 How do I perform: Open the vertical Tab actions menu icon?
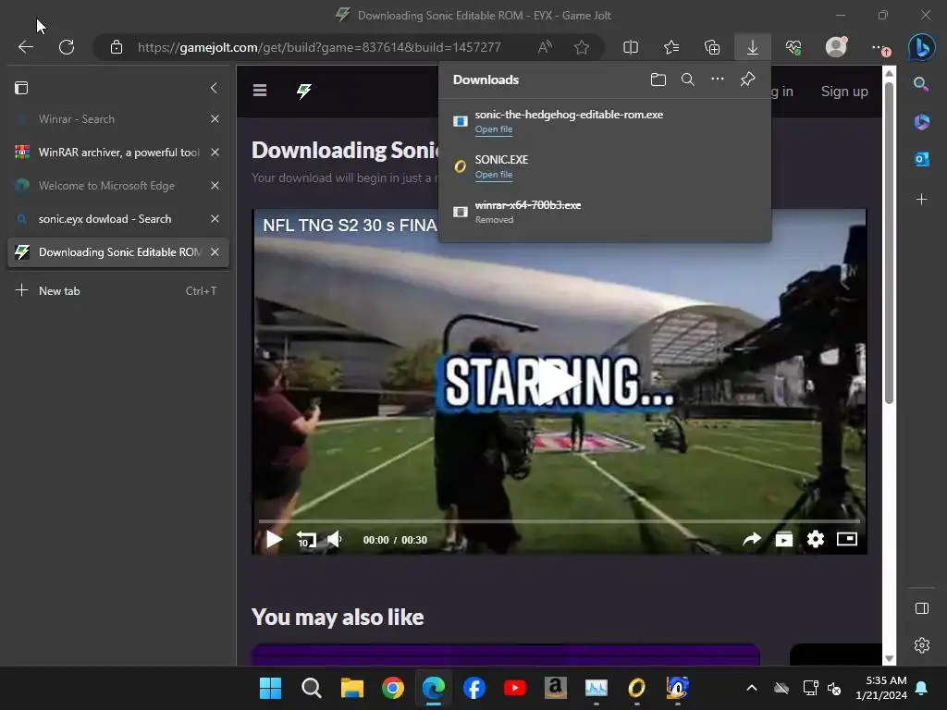pos(21,88)
